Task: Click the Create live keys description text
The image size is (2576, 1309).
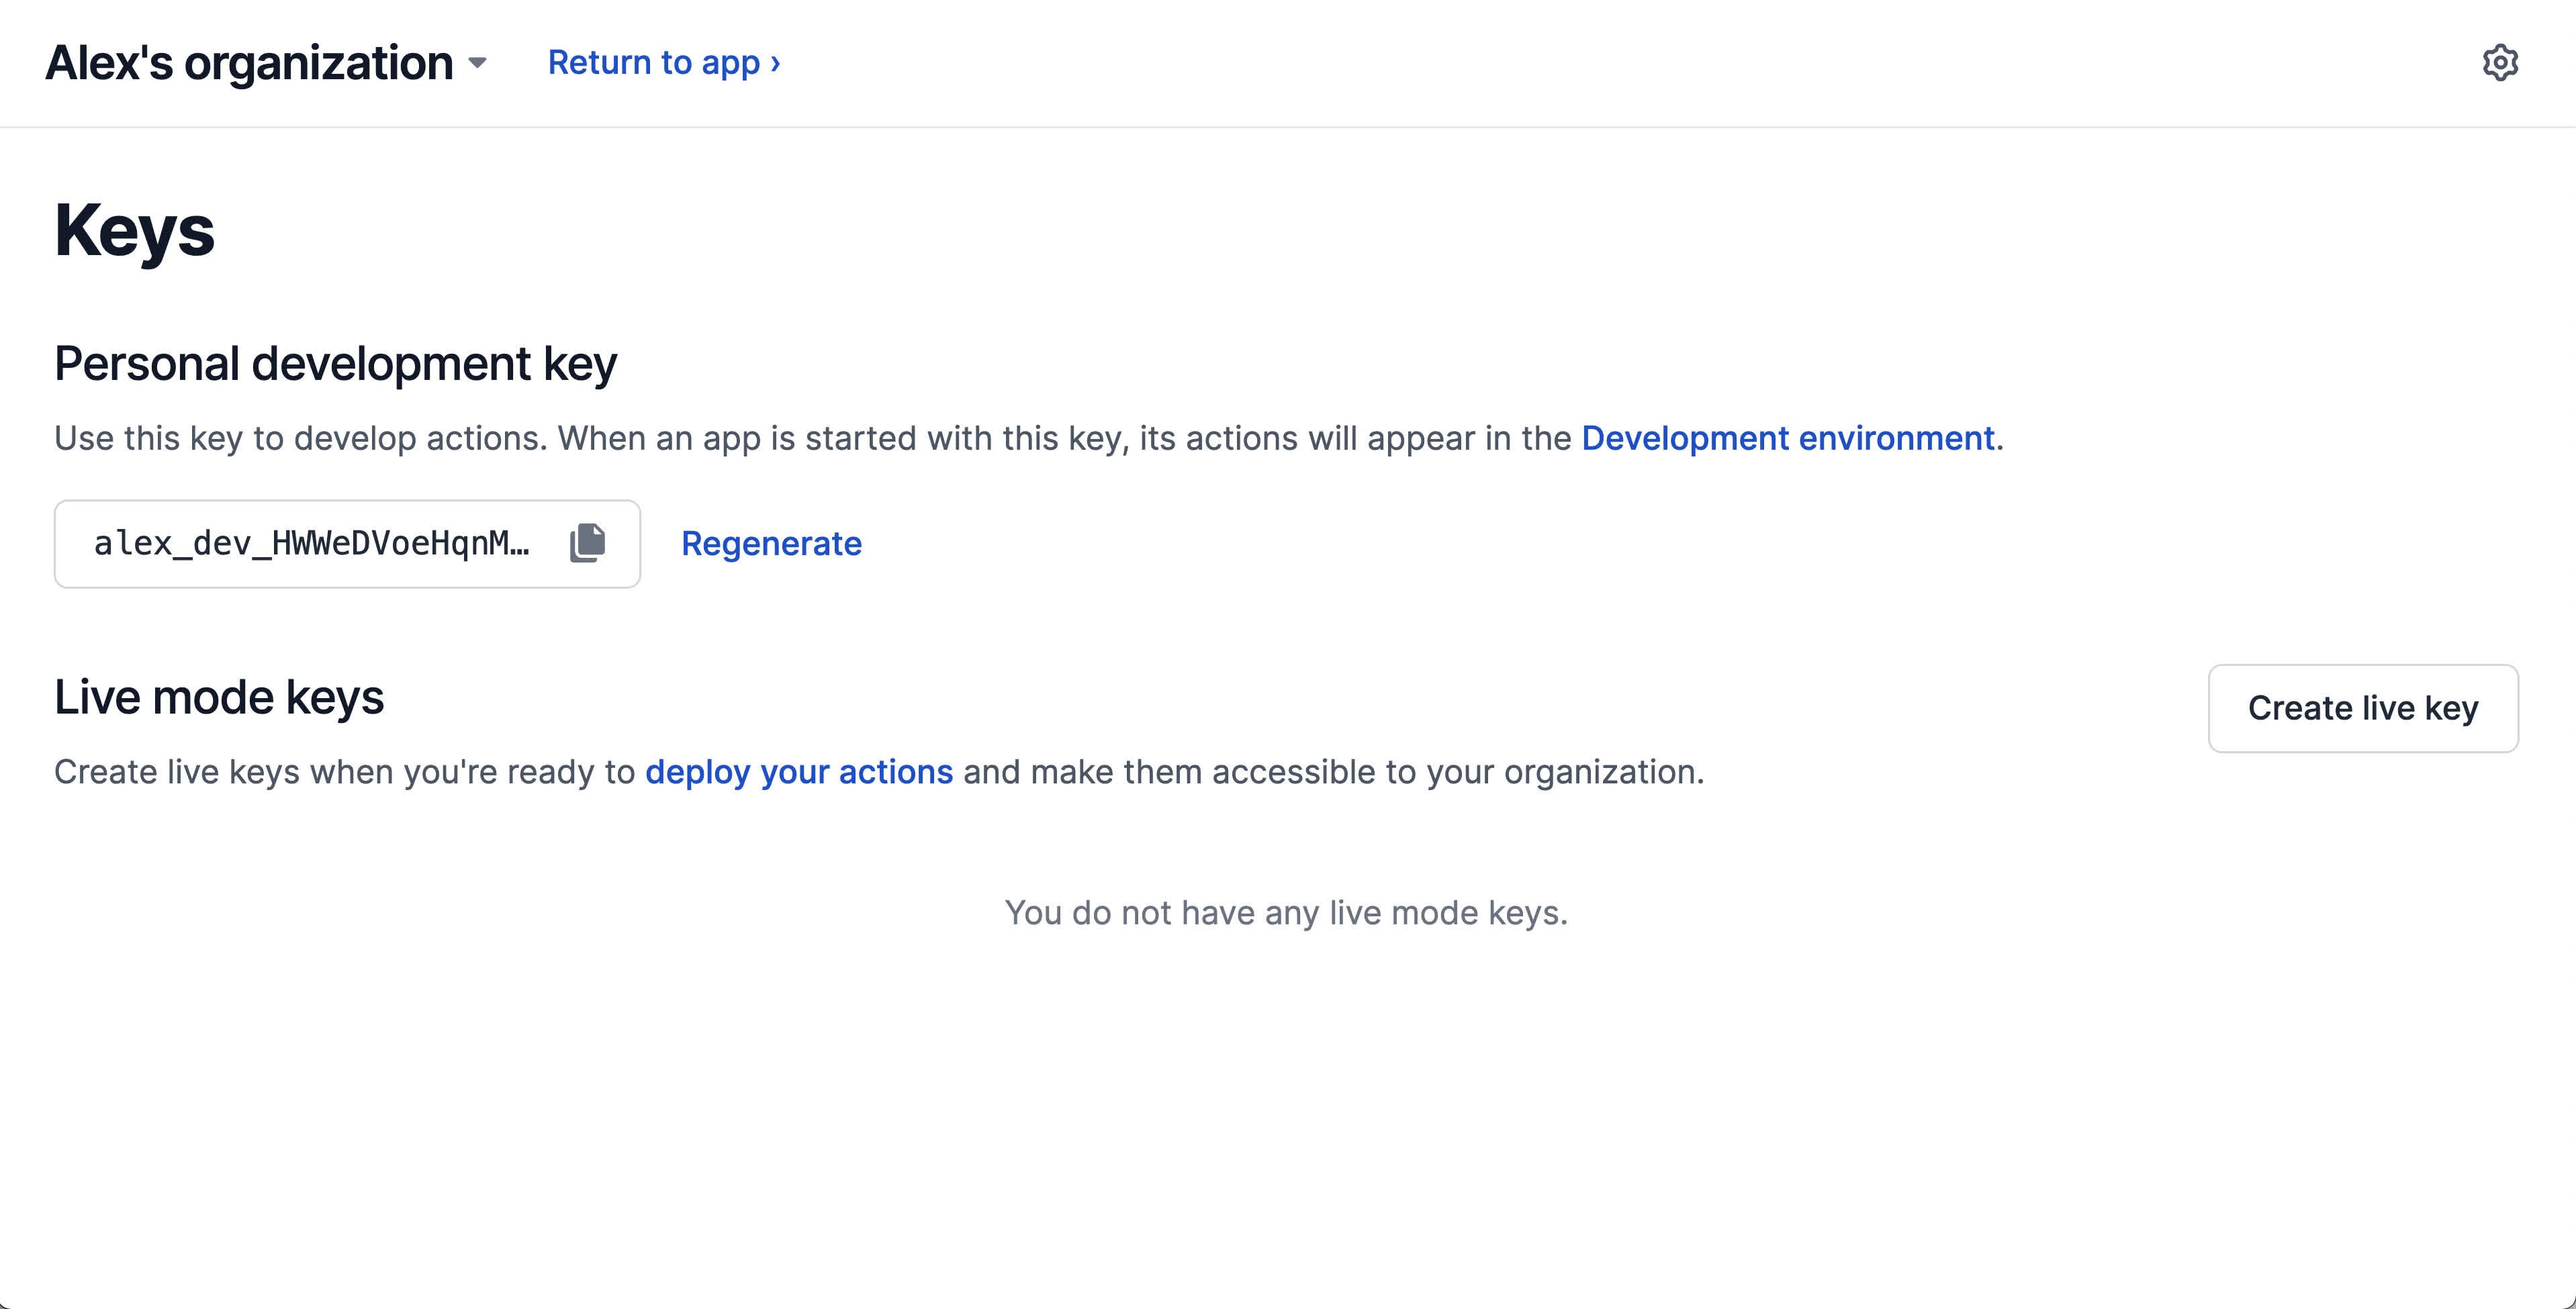Action: click(x=344, y=772)
